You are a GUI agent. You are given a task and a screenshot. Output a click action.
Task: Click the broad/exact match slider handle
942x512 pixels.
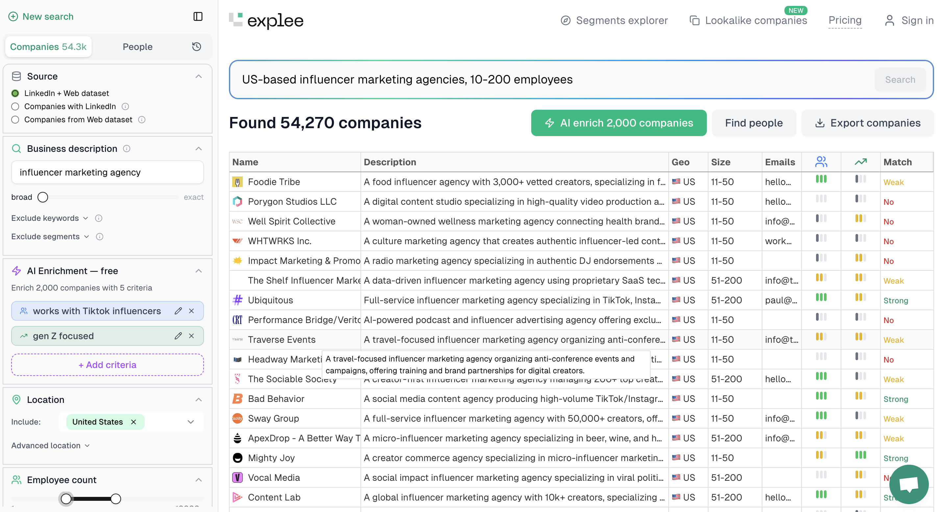[x=43, y=197]
